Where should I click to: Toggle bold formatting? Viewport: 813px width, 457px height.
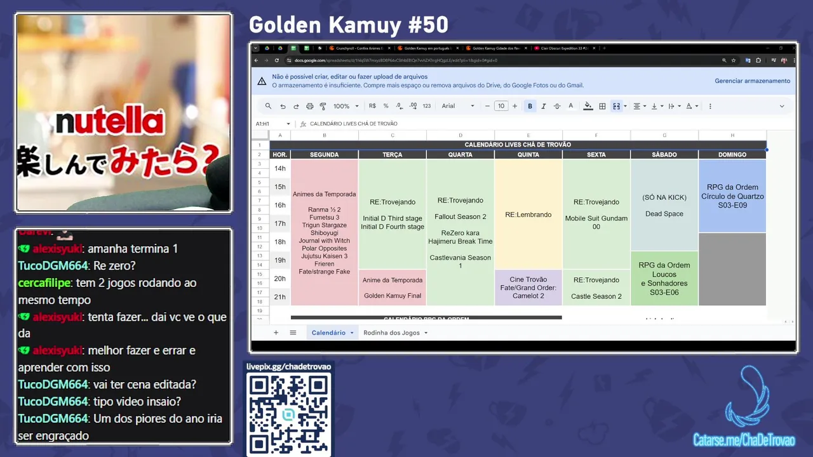coord(530,106)
